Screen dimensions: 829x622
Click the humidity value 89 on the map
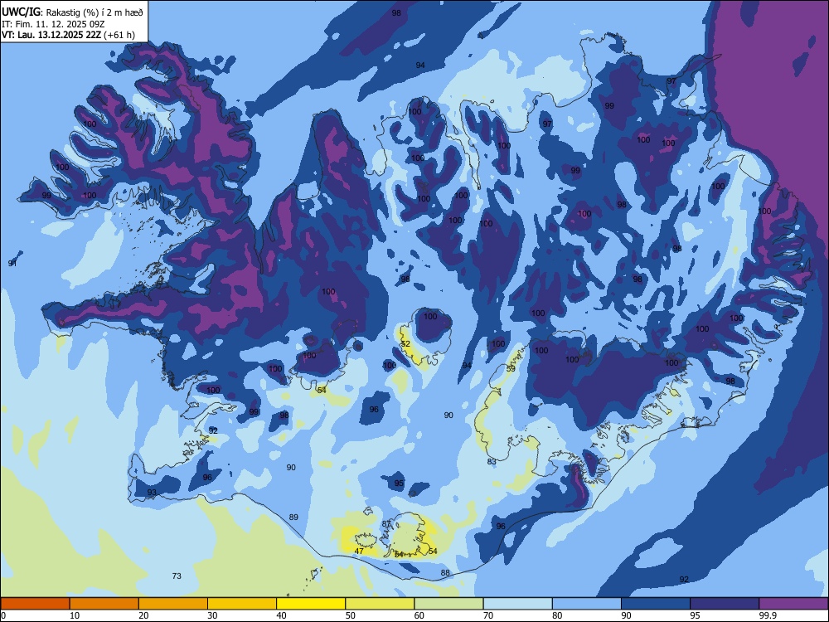[x=293, y=517]
